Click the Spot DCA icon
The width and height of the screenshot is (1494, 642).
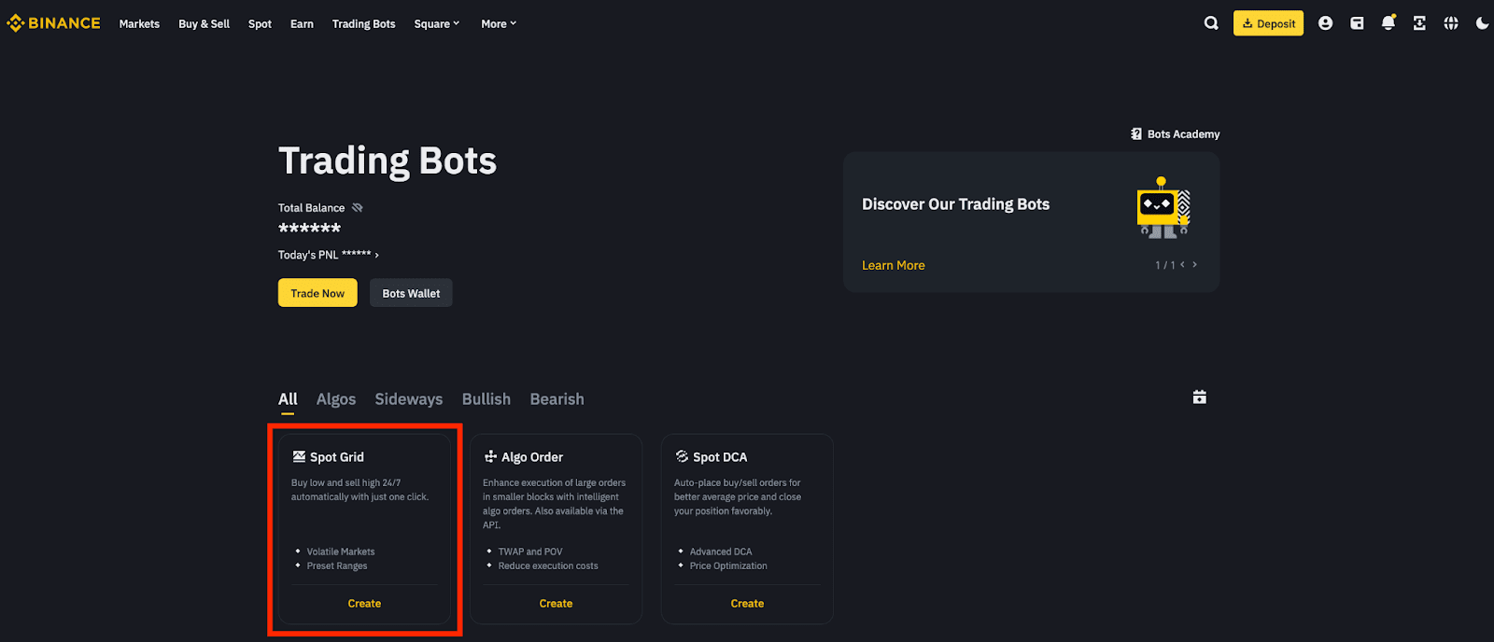682,456
